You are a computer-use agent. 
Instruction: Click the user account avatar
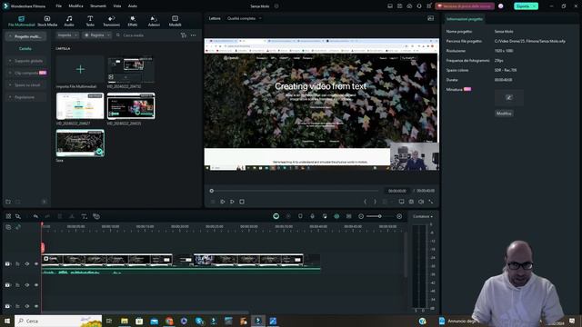tap(501, 6)
